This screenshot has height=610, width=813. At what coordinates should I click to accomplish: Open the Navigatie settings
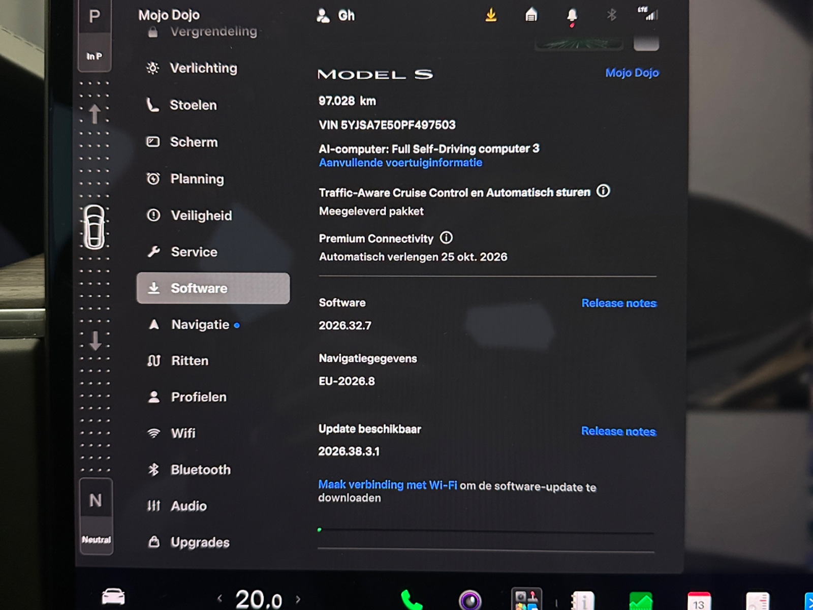tap(193, 324)
